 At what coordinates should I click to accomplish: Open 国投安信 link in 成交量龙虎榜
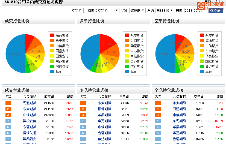(x=30, y=121)
